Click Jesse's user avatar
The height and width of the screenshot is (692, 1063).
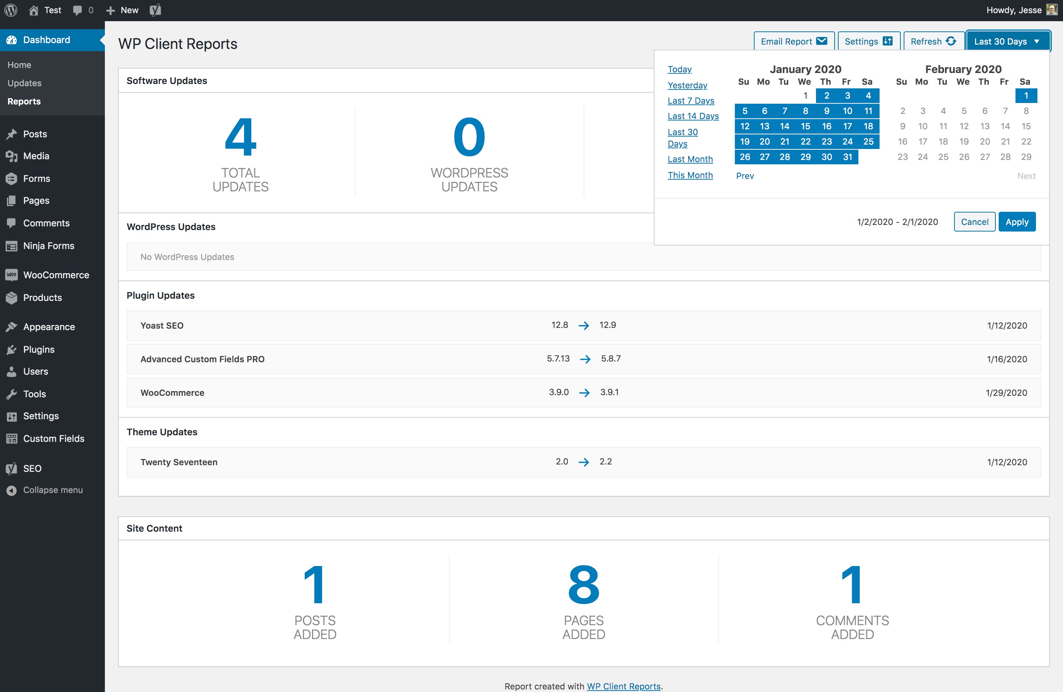point(1052,10)
